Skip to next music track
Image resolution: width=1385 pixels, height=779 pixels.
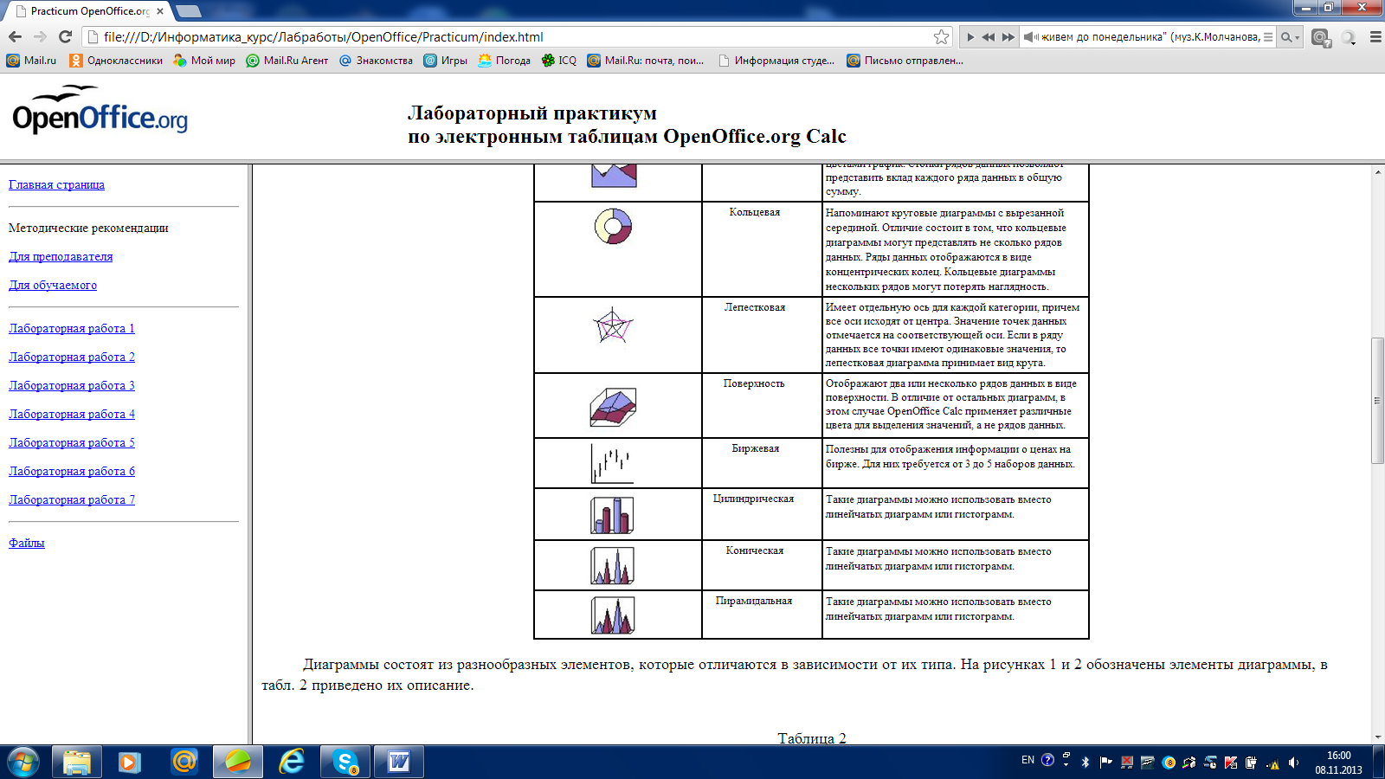pos(1008,37)
